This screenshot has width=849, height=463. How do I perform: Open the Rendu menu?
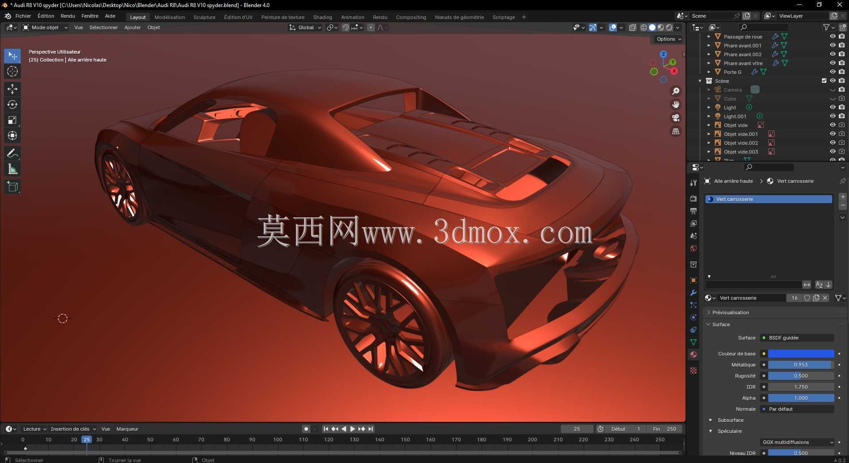coord(68,16)
